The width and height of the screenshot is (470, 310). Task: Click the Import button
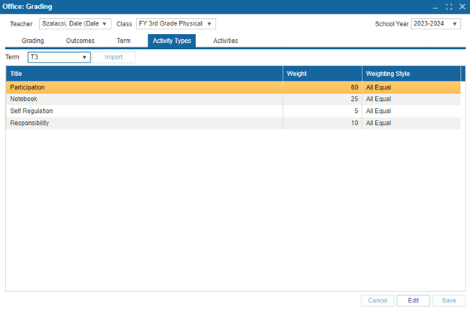[x=114, y=57]
